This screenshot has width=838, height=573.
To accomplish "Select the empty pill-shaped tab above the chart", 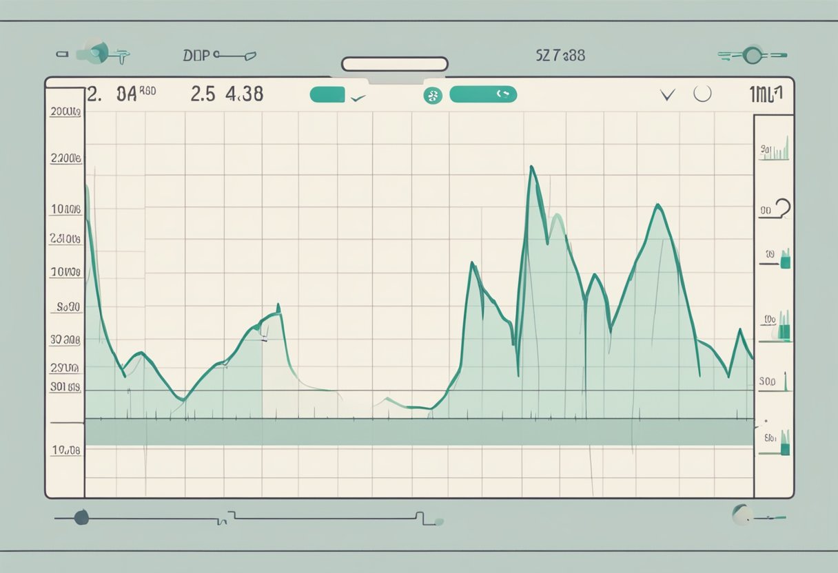I will coord(395,64).
